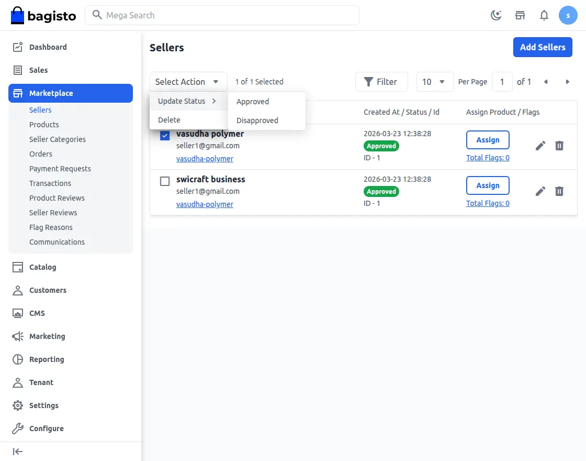Edit swicraft business with pencil icon
586x461 pixels.
[540, 191]
